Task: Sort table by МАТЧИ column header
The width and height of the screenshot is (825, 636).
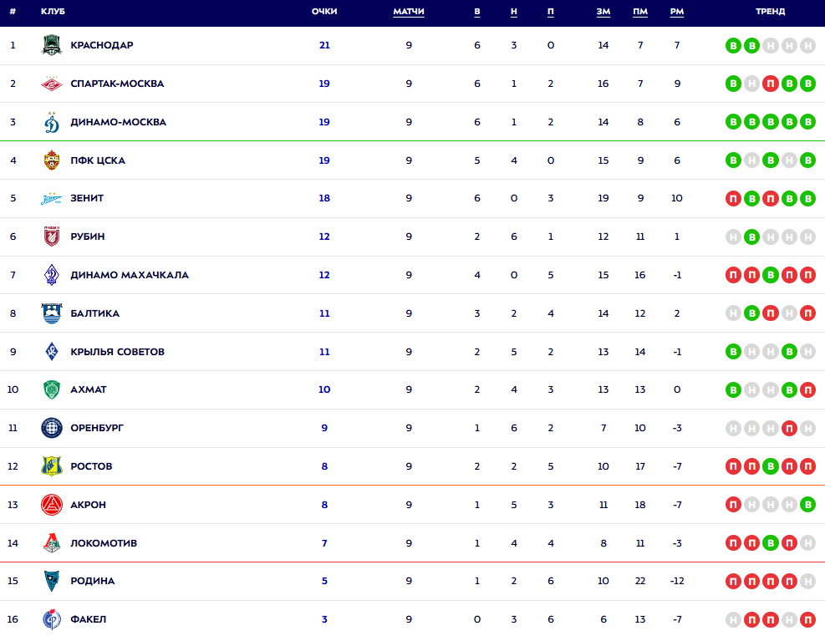Action: point(409,12)
